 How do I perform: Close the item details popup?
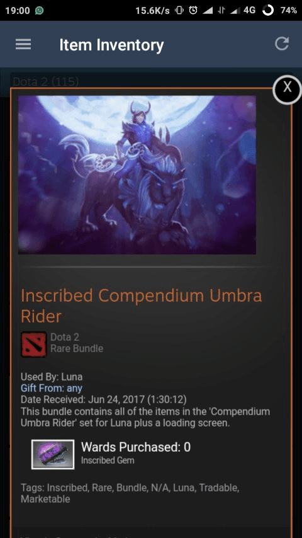coord(288,89)
